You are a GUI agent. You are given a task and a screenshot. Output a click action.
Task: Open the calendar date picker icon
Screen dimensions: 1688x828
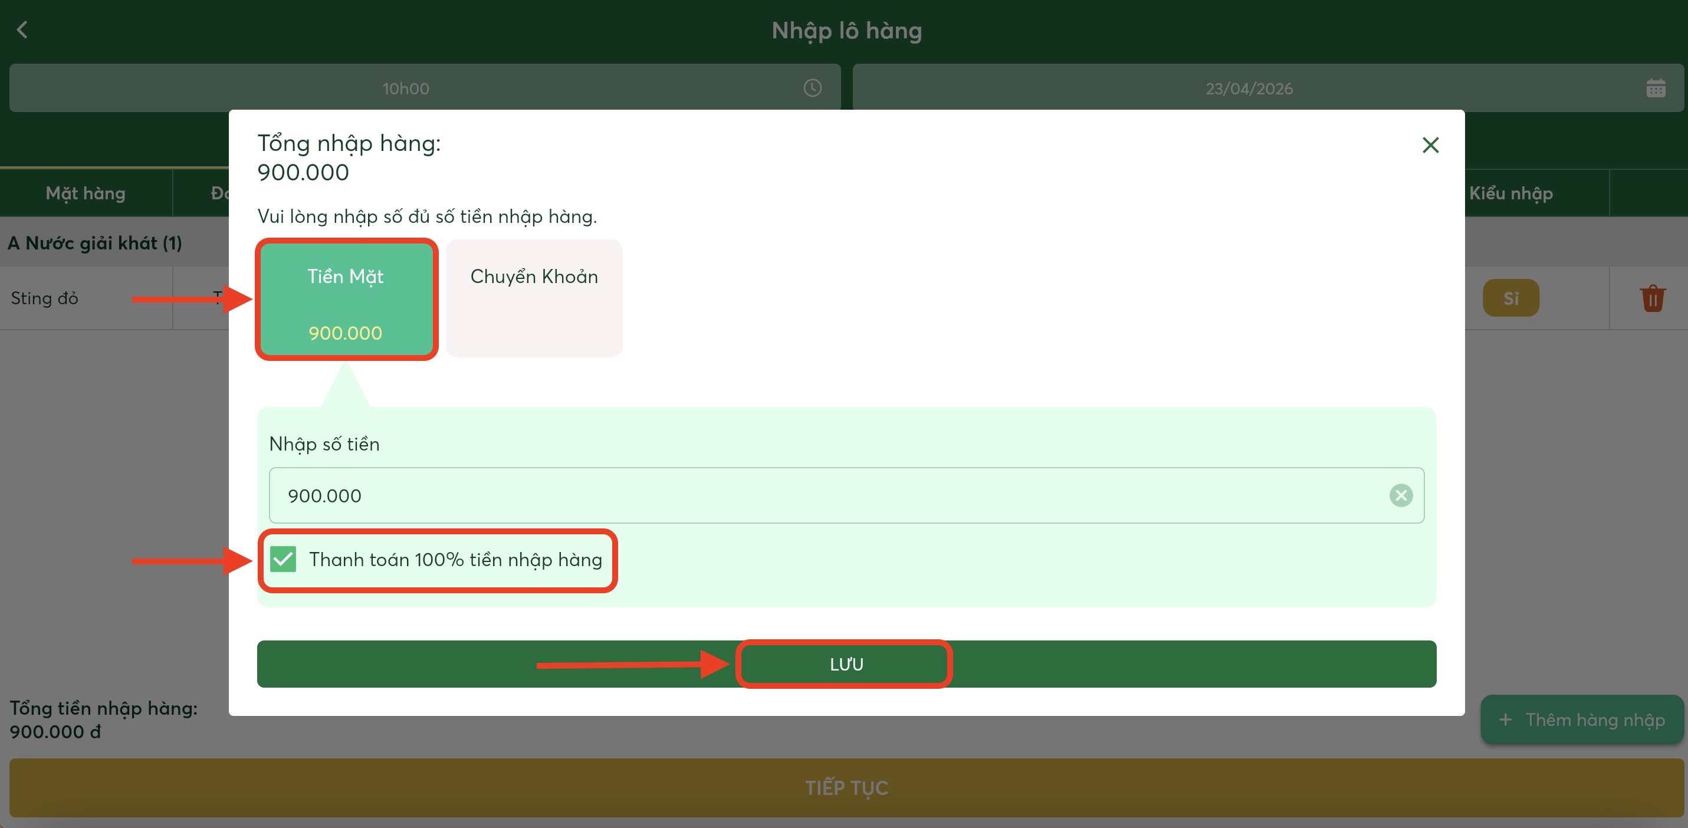1655,88
